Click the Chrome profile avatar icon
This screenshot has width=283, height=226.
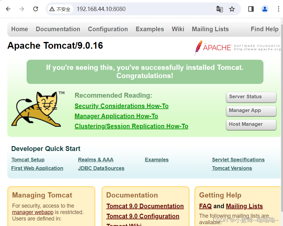tap(265, 9)
